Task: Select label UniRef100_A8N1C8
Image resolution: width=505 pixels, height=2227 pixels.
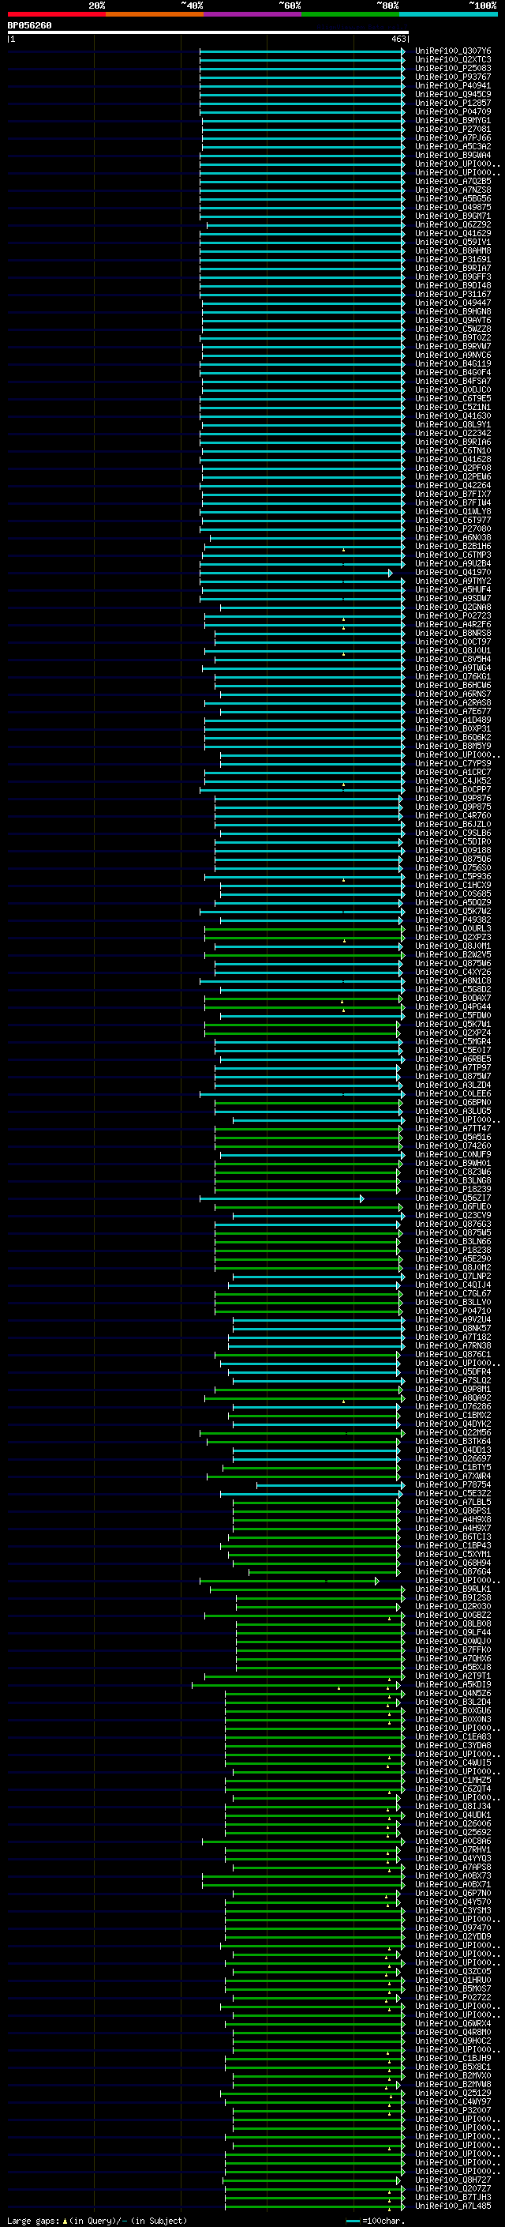Action: (453, 980)
